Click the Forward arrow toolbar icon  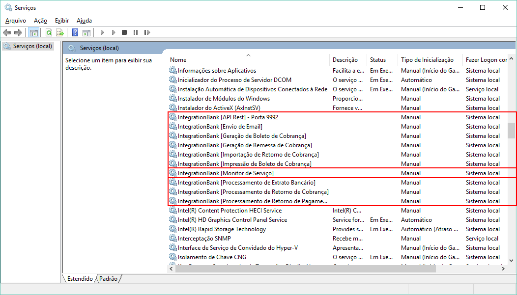click(x=18, y=32)
